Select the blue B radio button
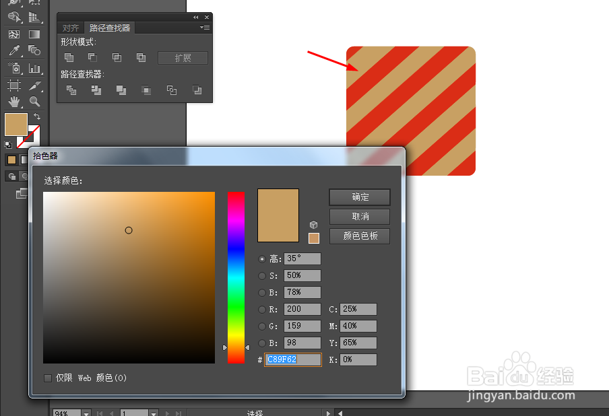The height and width of the screenshot is (416, 609). coord(262,343)
